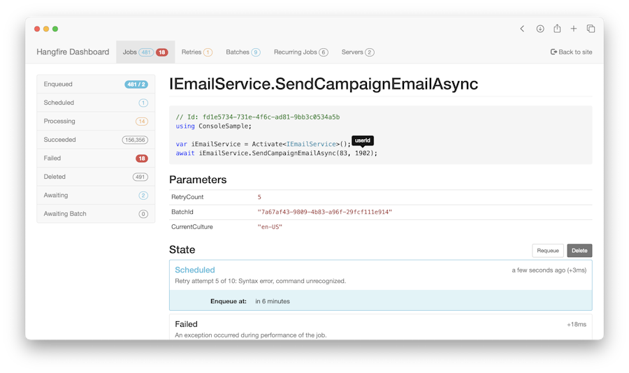Click the CurrentCulture parameter name
The image size is (629, 373).
pyautogui.click(x=191, y=226)
